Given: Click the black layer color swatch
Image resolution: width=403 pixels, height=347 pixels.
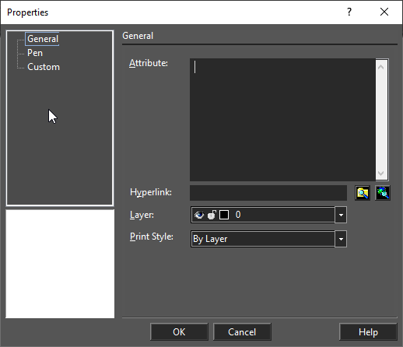Looking at the screenshot, I should (224, 215).
